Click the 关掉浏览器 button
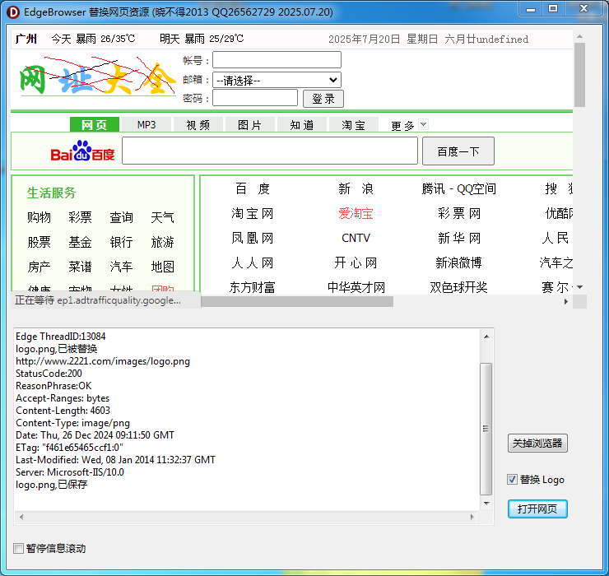This screenshot has width=609, height=576. click(537, 444)
